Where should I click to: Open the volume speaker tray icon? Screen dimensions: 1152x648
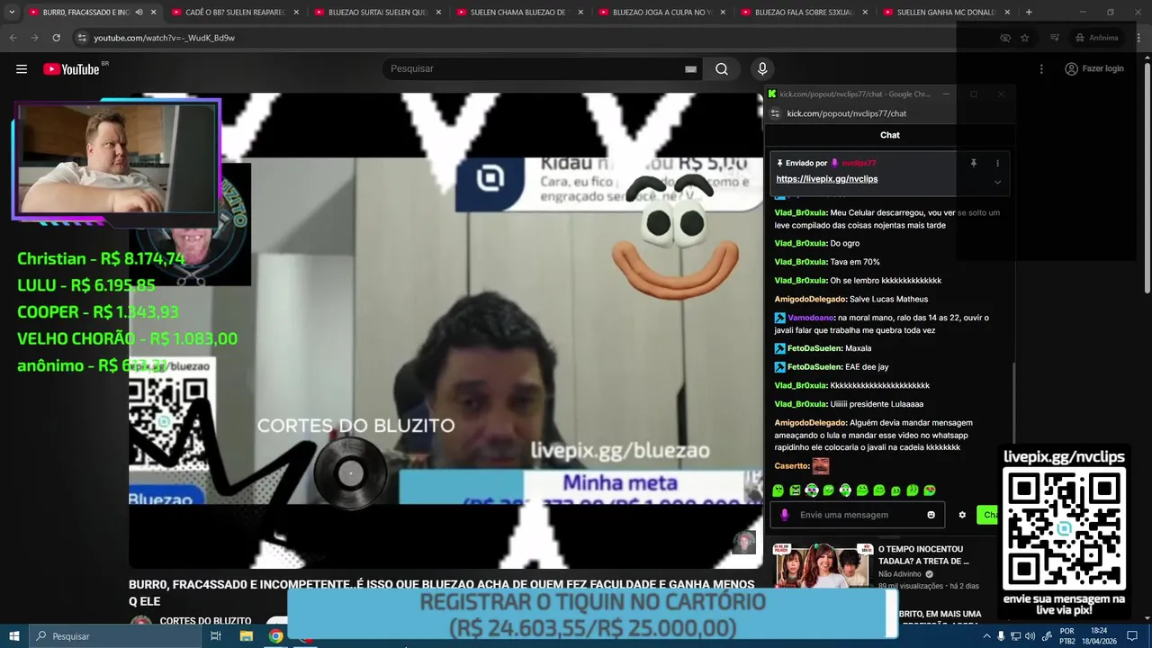coord(1030,636)
